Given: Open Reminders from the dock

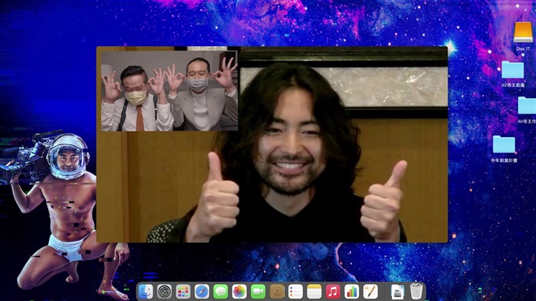Looking at the screenshot, I should point(295,292).
